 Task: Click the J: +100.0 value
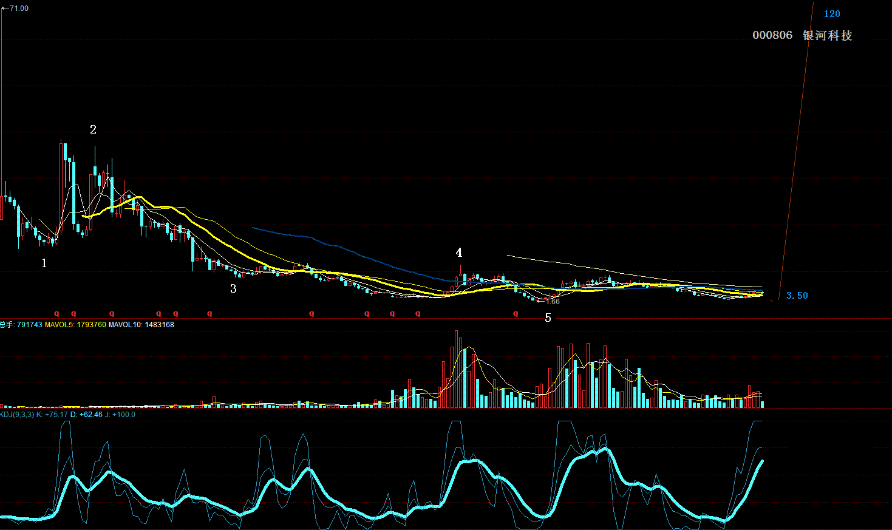click(120, 415)
